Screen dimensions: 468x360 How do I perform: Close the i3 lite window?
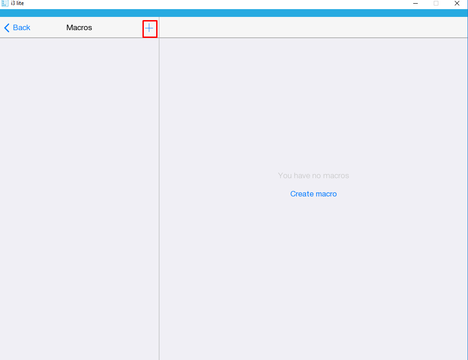[x=457, y=4]
